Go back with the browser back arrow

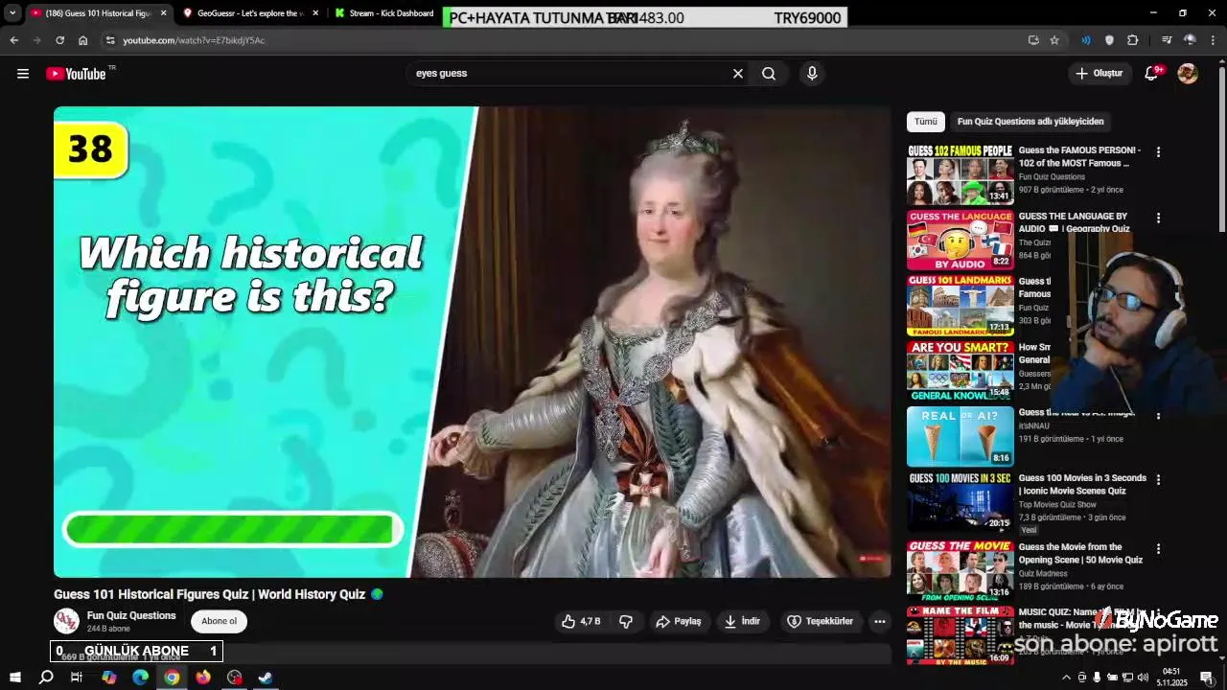(13, 40)
